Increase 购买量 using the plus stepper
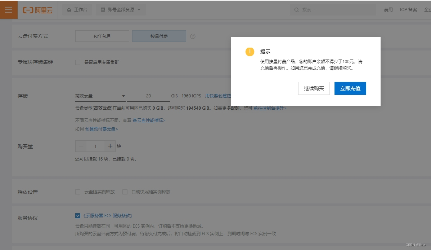This screenshot has width=431, height=250. [110, 146]
